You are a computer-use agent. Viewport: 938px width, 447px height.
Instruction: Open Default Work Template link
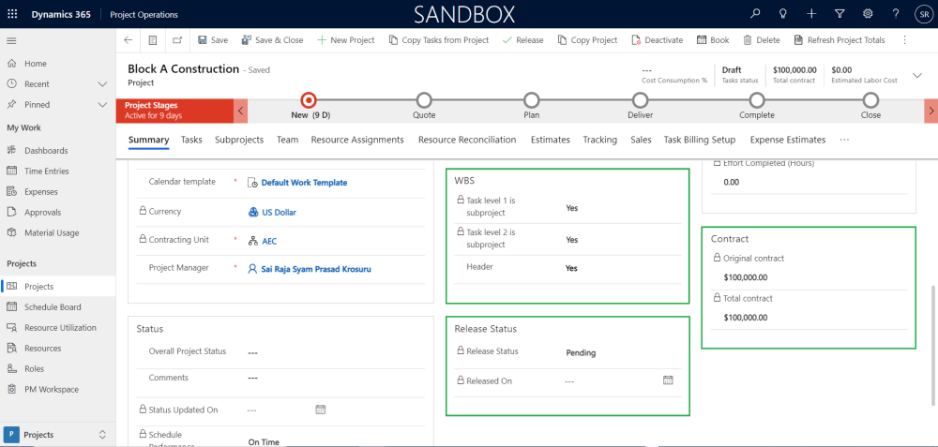coord(304,183)
